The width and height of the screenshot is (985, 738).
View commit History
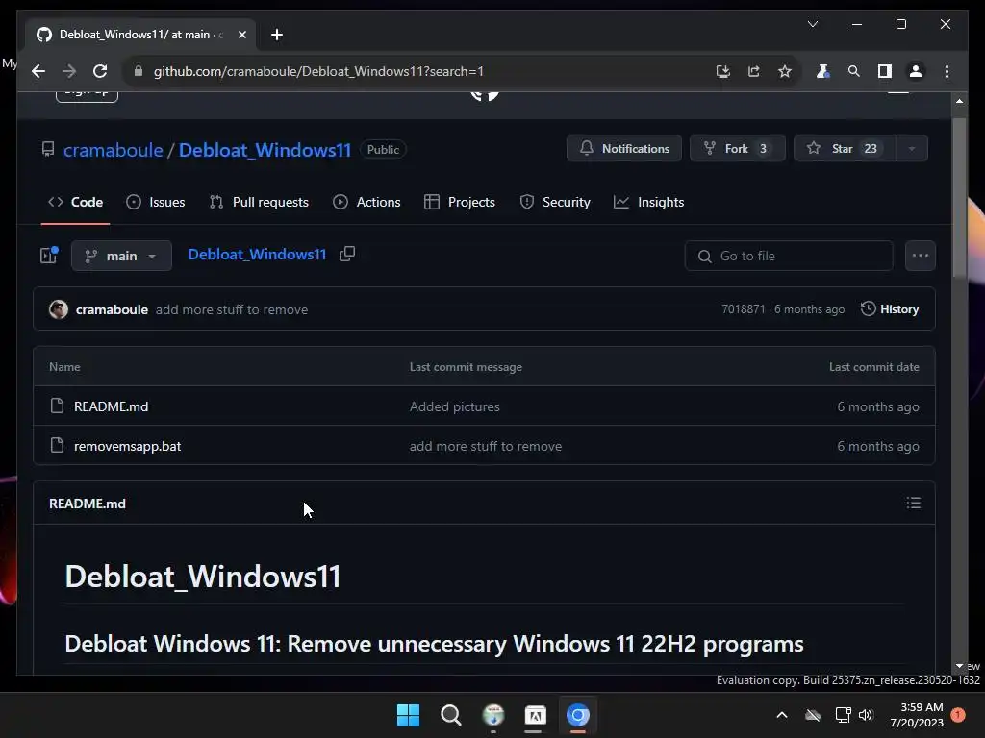pyautogui.click(x=890, y=309)
